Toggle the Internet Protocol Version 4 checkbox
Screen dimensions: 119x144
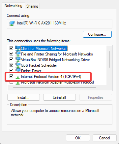coord(12,76)
